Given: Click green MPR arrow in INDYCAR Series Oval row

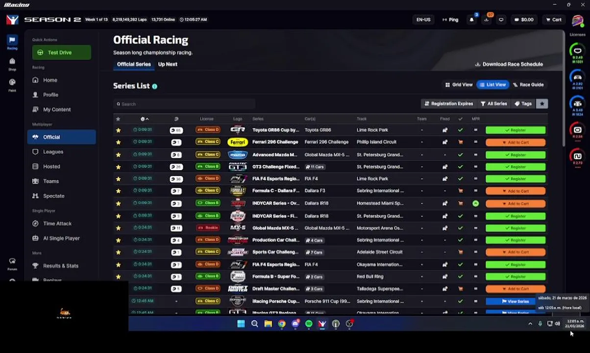Looking at the screenshot, I should point(475,203).
